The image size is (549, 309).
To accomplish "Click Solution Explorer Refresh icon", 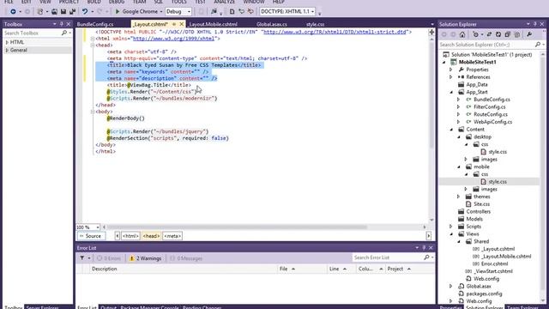I will pyautogui.click(x=498, y=34).
